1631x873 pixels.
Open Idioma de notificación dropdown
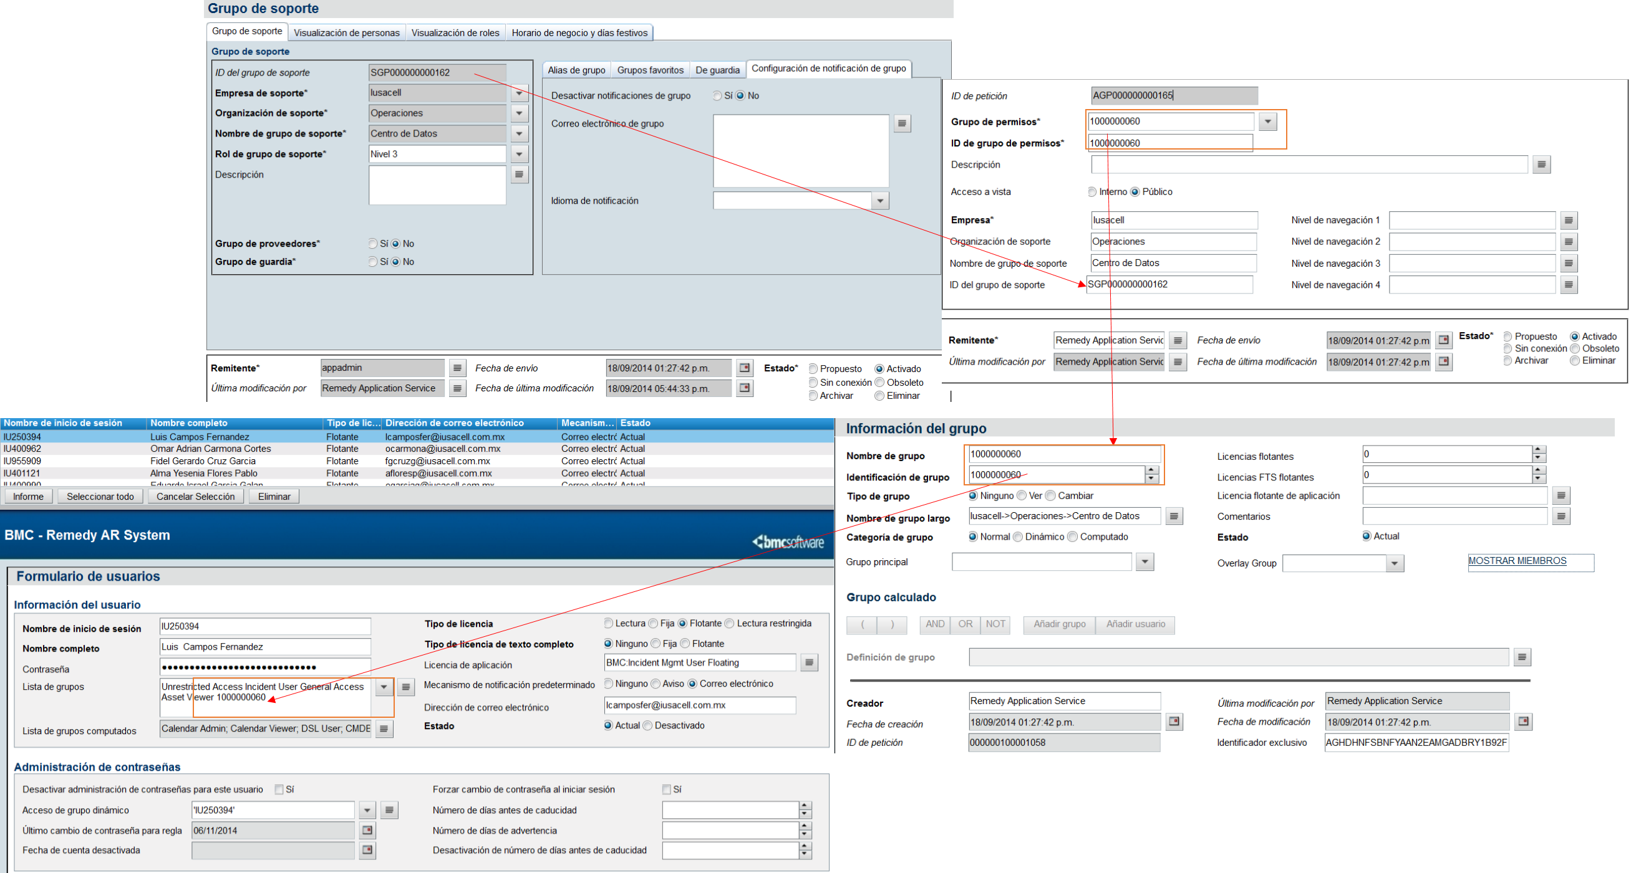(880, 201)
